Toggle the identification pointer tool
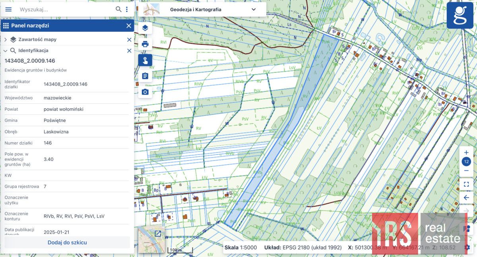 (x=145, y=60)
